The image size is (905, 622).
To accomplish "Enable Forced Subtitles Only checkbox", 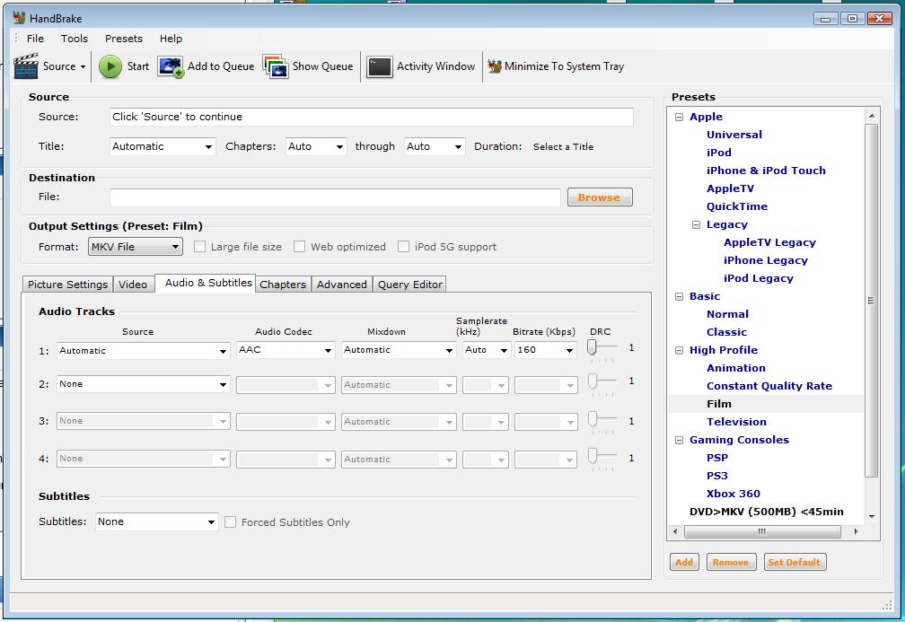I will 230,522.
